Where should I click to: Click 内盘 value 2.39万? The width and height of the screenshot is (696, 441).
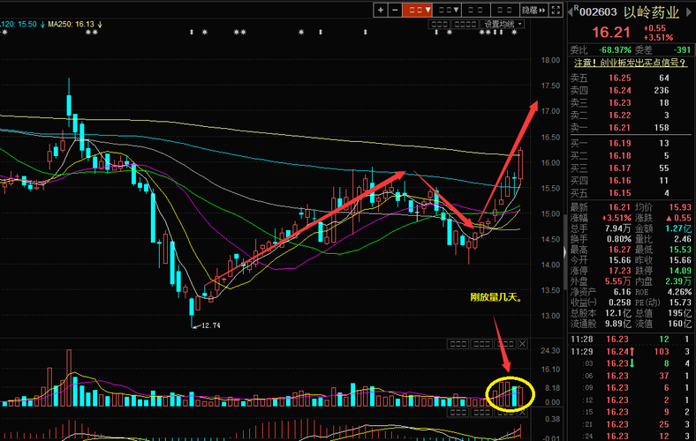tap(678, 281)
